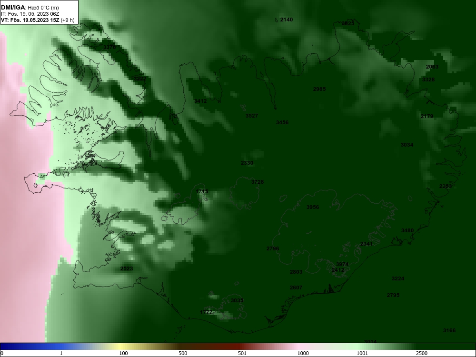Screen dimensions: 476x357
Task: Click the map value 2341
Action: click(x=367, y=244)
